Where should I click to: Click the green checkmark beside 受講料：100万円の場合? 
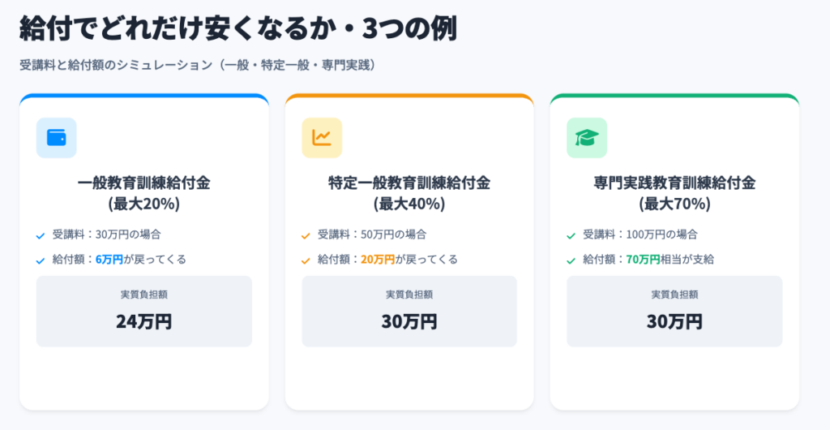[571, 235]
